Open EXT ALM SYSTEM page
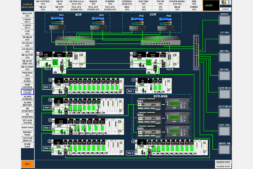This screenshot has height=169, width=253. tap(27, 122)
